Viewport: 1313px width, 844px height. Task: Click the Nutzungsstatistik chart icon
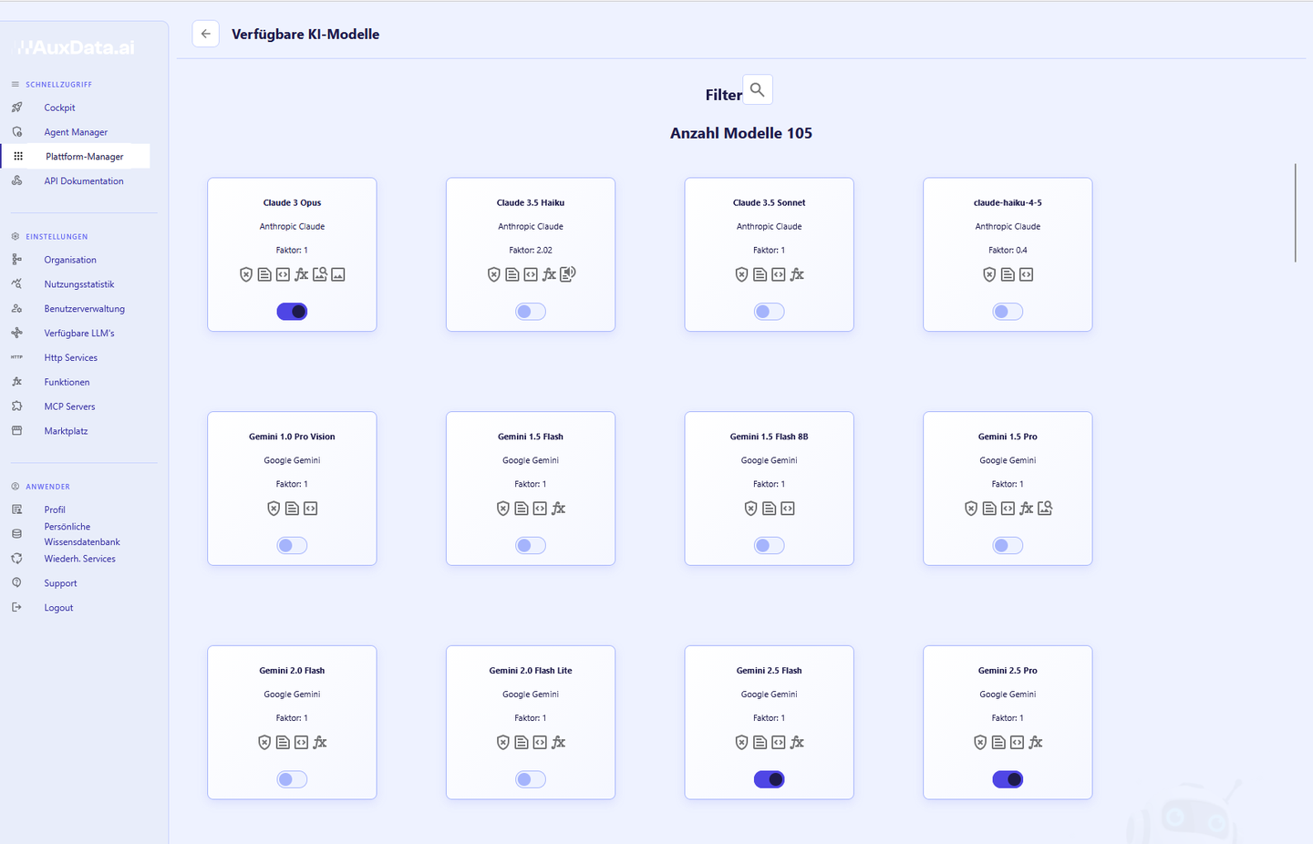16,284
